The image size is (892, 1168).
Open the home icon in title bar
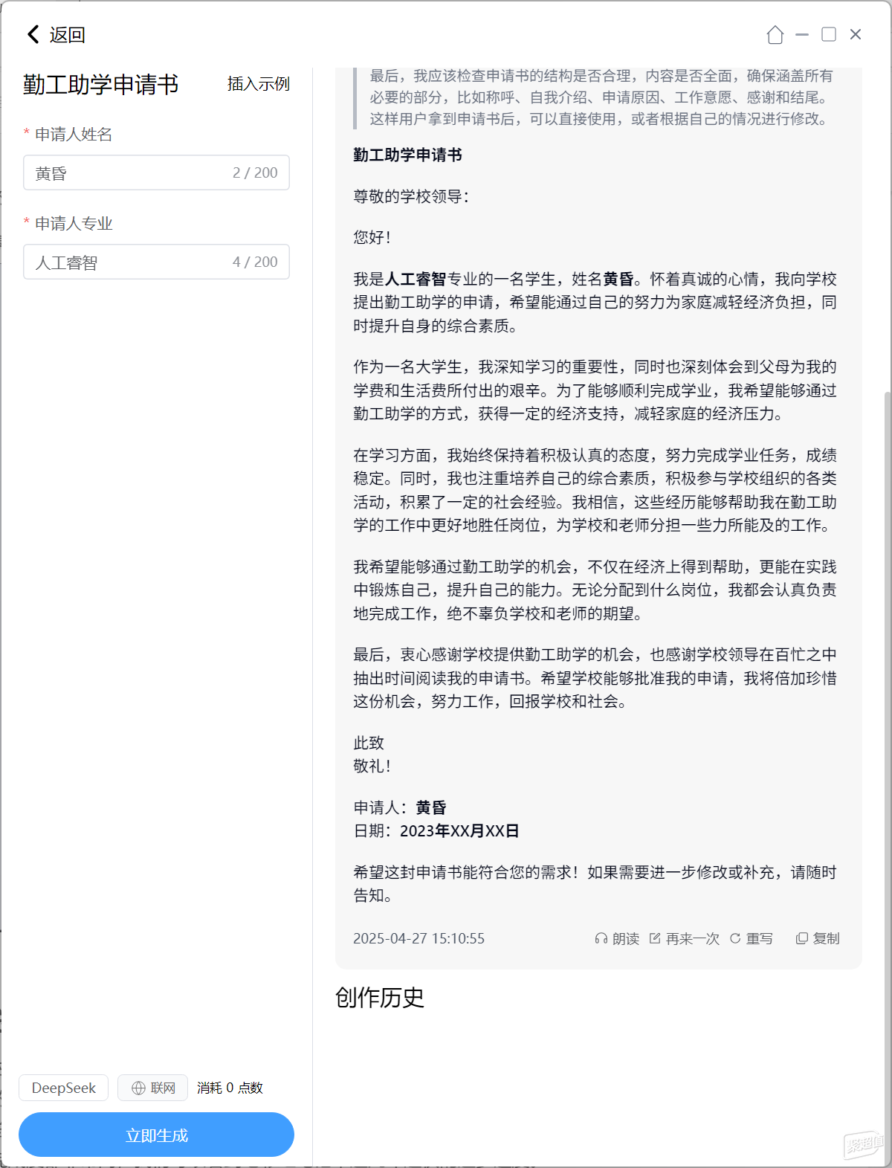tap(775, 35)
